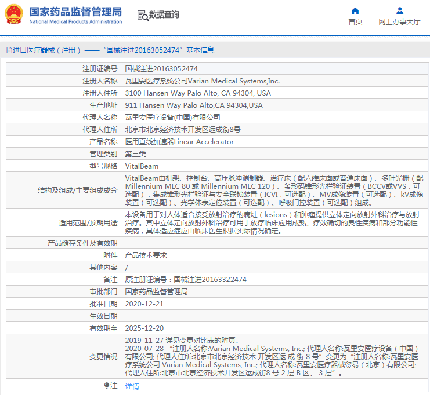Click the national emblem logo icon
This screenshot has height=395, width=430.
click(x=15, y=14)
